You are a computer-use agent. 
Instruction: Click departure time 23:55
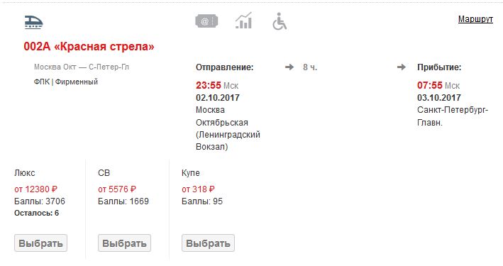point(209,85)
